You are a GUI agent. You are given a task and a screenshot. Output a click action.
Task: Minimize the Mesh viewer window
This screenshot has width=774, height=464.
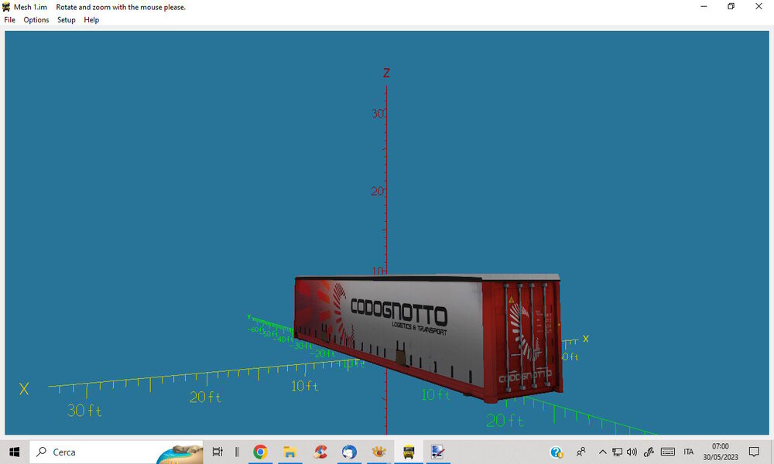704,6
